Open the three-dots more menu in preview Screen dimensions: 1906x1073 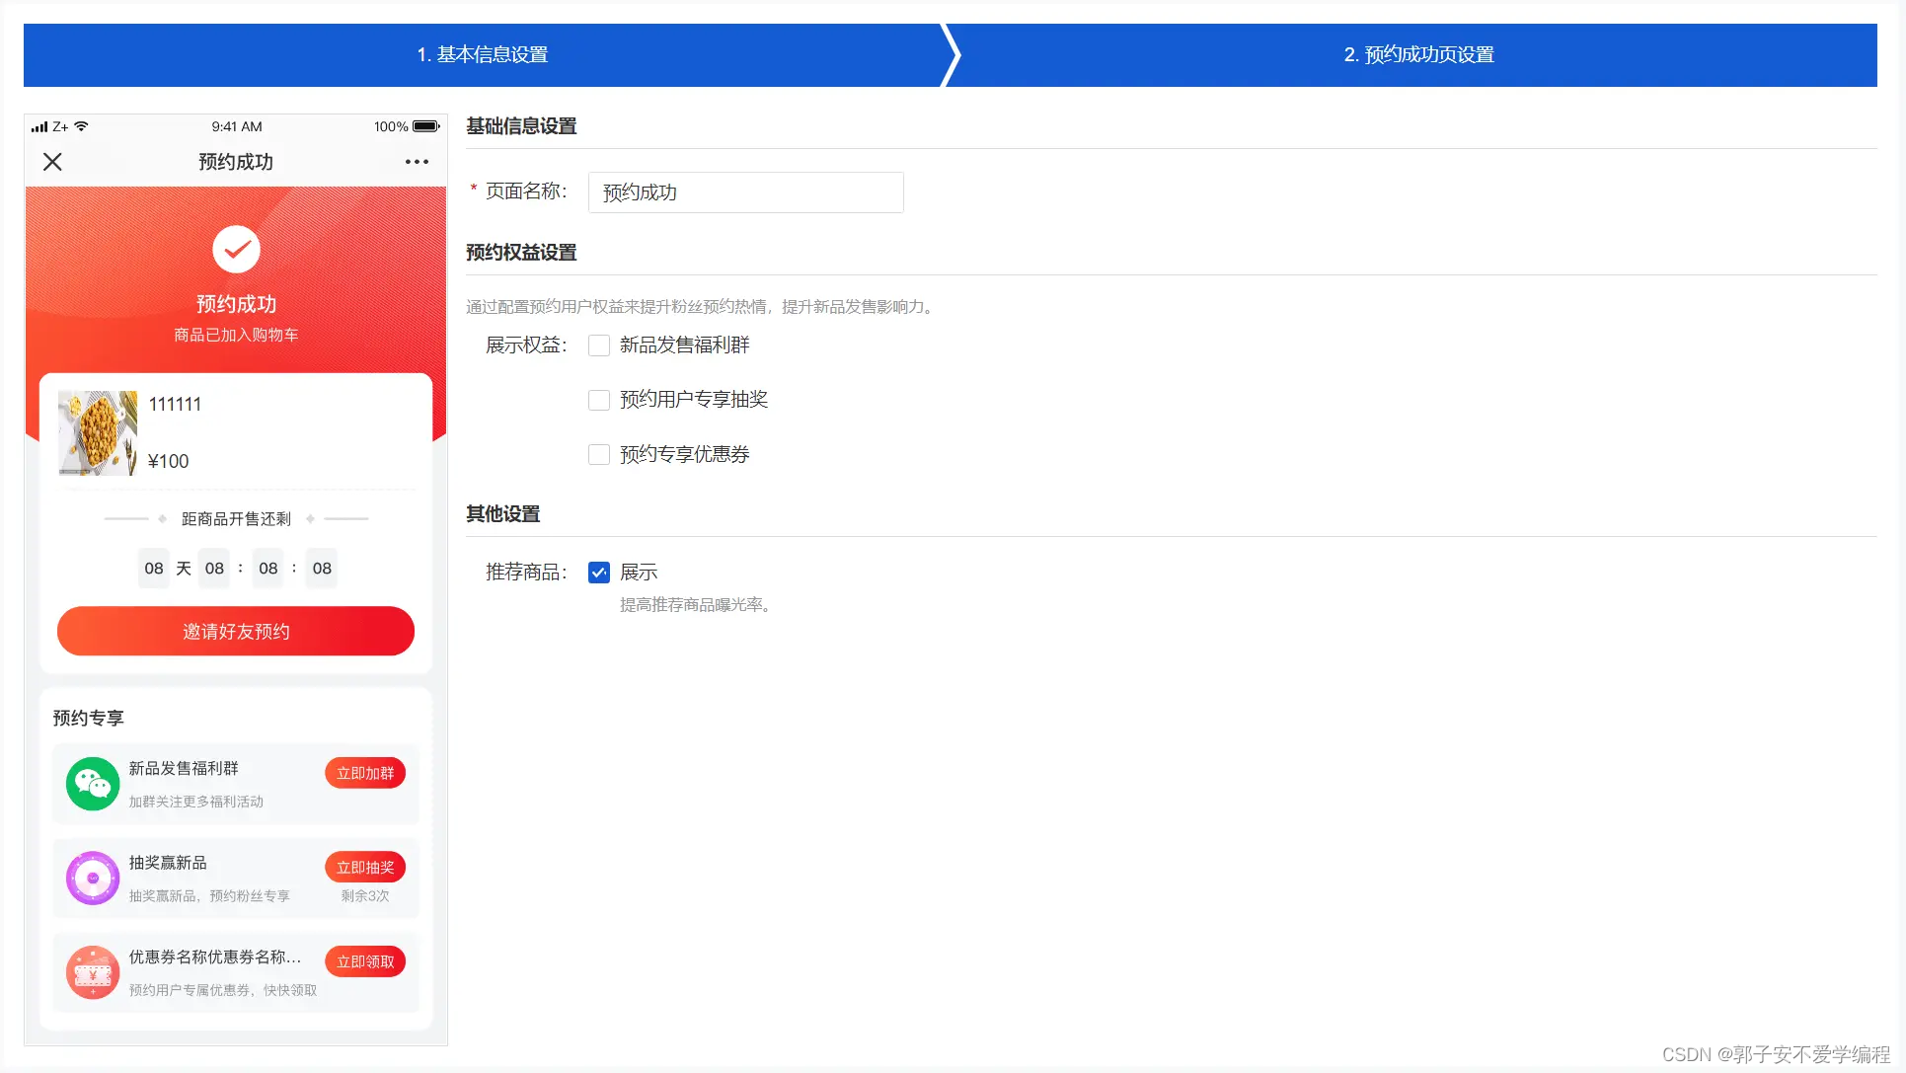tap(417, 162)
